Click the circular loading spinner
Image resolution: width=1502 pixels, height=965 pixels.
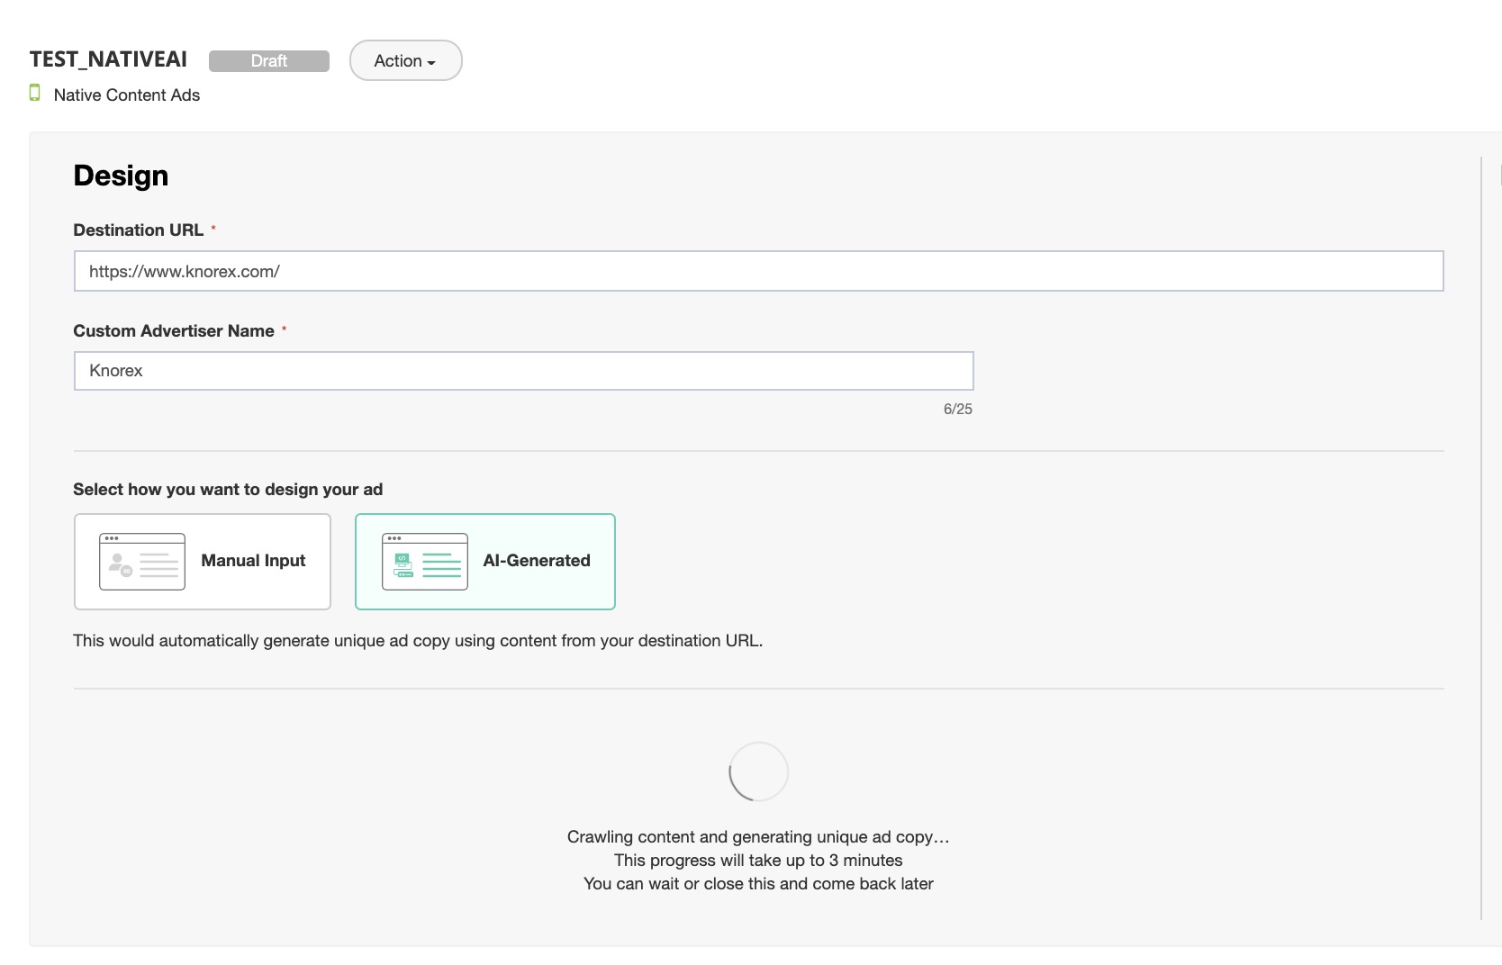coord(758,771)
